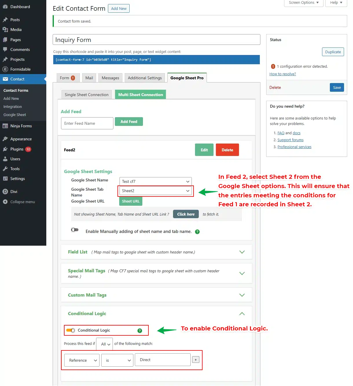Switch to the Mail tab
Viewport: 353px width, 386px height.
[x=89, y=78]
